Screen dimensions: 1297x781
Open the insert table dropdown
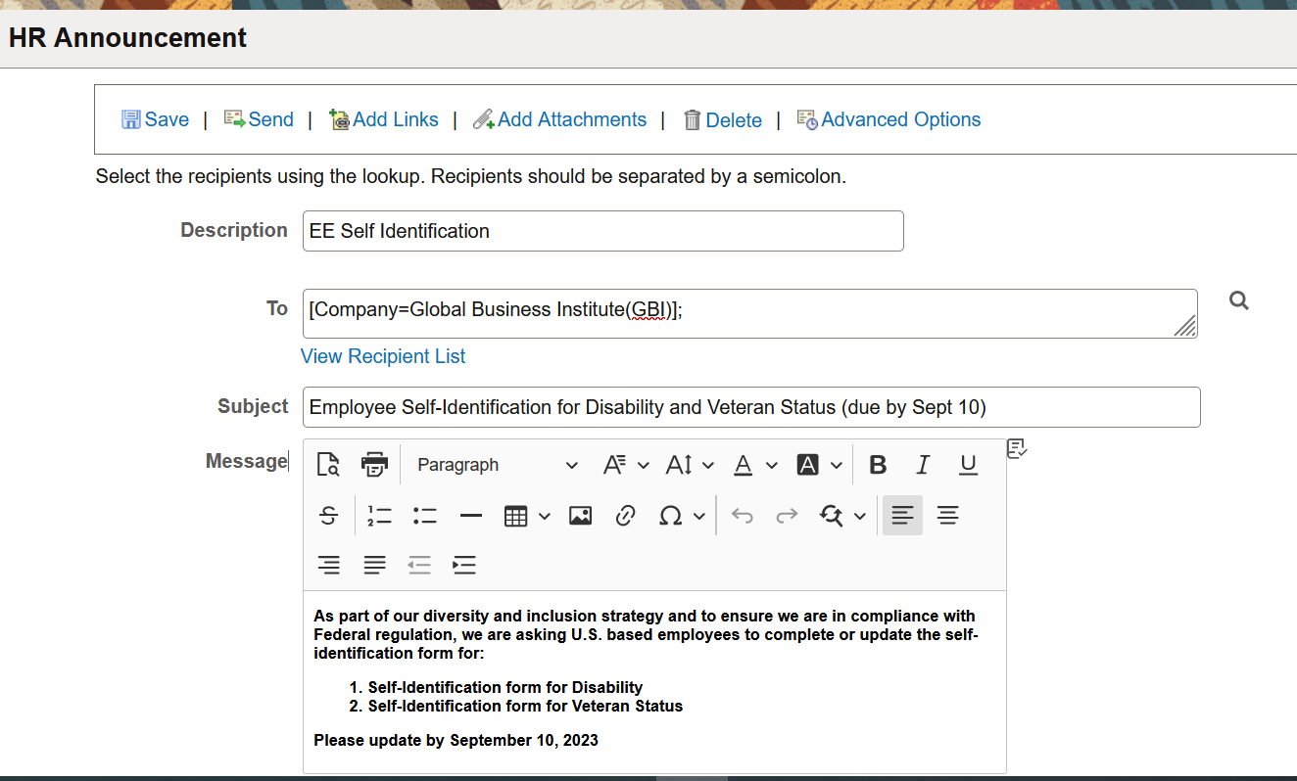point(526,516)
